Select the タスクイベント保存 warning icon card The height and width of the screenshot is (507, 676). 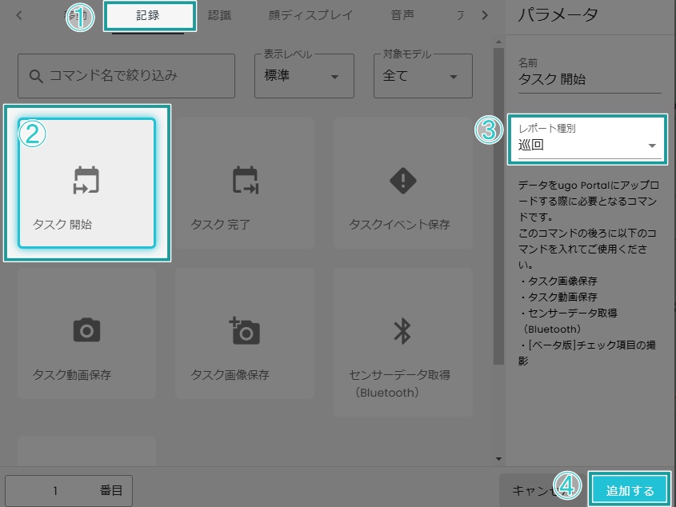pyautogui.click(x=402, y=183)
